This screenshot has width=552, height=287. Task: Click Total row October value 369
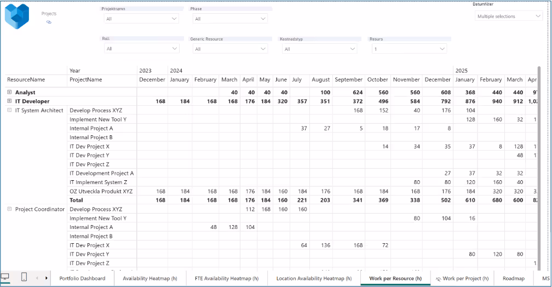tap(383, 200)
